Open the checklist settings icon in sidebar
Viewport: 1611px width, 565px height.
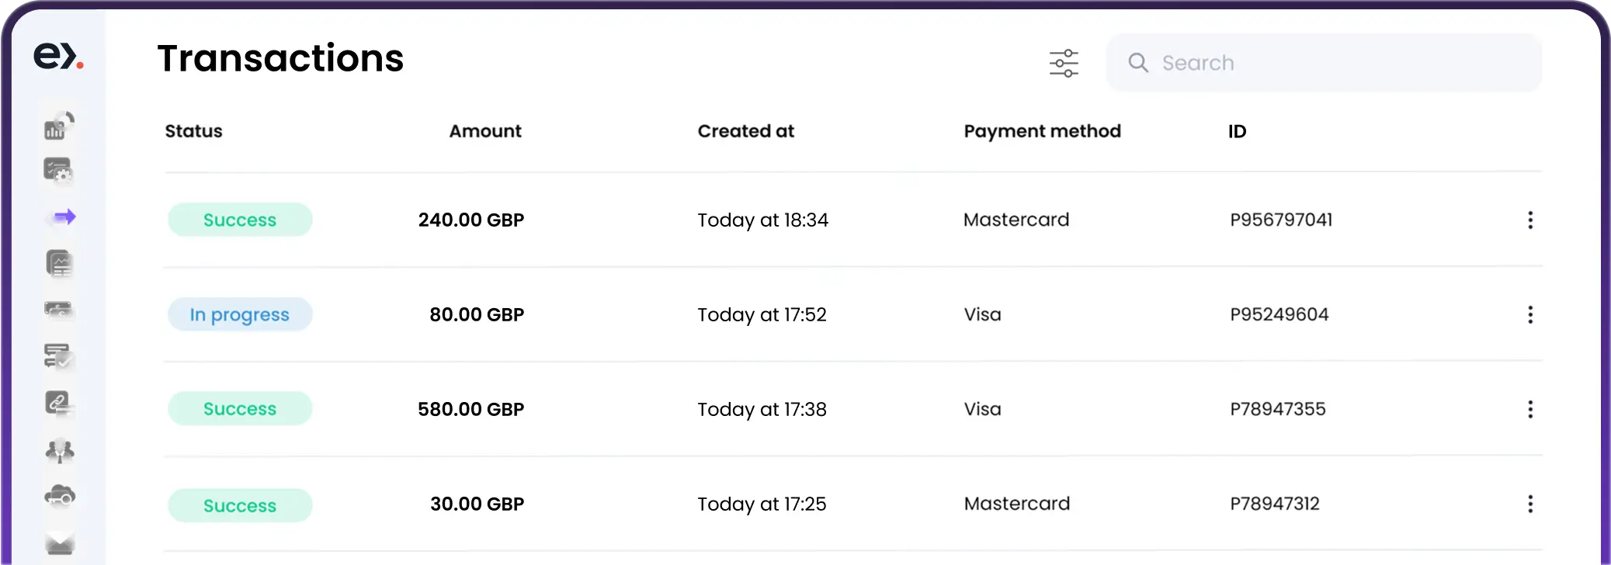[x=58, y=170]
